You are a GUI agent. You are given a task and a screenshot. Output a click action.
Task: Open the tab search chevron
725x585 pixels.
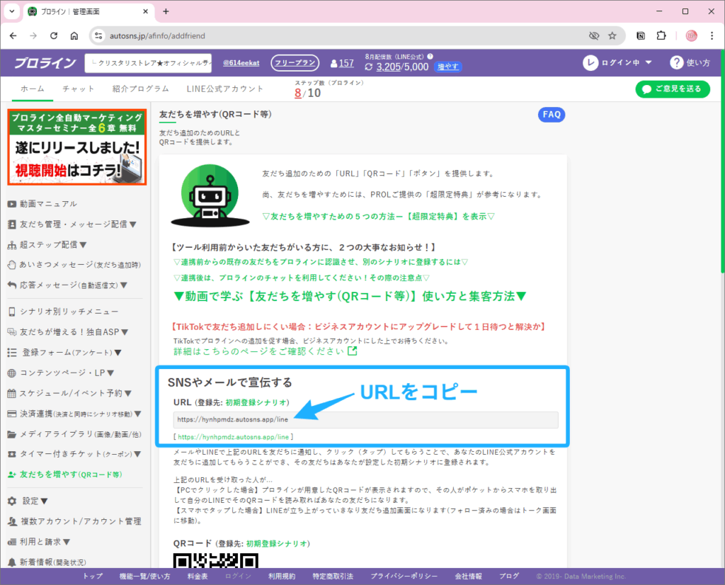(x=11, y=11)
